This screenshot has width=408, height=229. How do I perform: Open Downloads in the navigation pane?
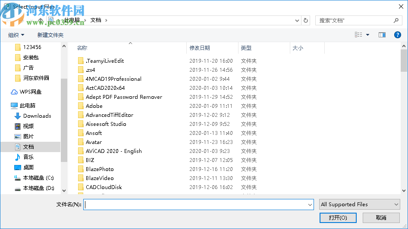pyautogui.click(x=33, y=116)
